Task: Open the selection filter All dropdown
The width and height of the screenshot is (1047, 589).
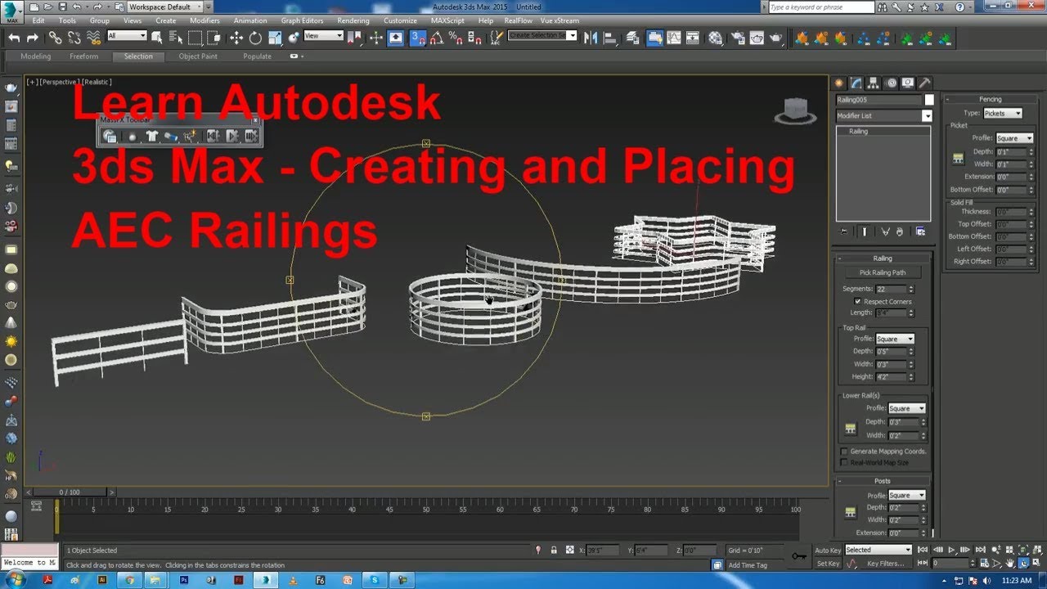Action: coord(127,36)
